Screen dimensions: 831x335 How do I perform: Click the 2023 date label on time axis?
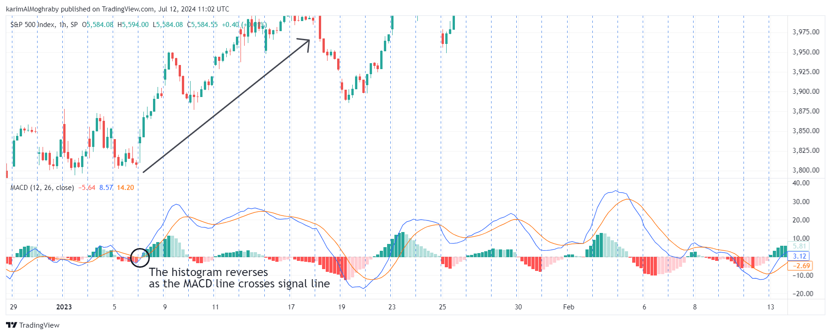click(x=64, y=307)
